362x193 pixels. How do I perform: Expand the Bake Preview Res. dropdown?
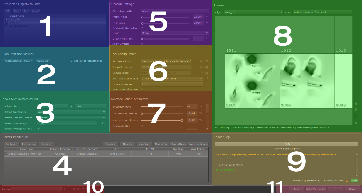171,84
